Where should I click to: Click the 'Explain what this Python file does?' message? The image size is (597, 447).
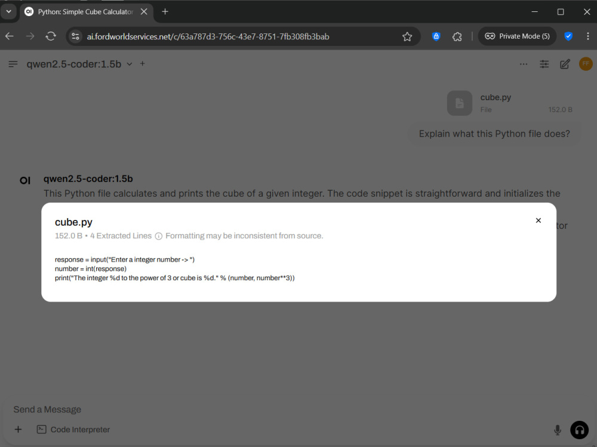coord(494,134)
